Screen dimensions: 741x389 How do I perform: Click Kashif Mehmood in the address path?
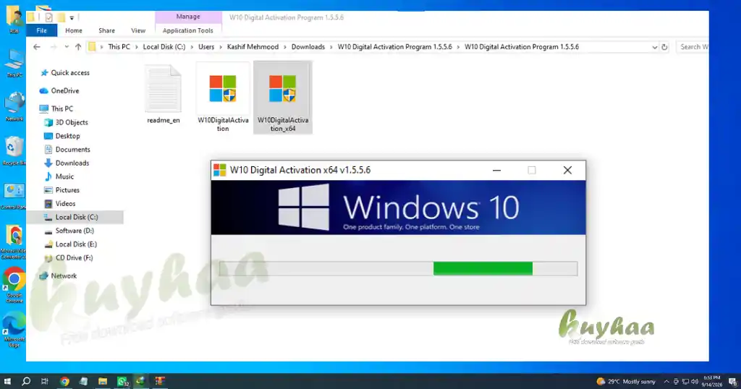tap(253, 47)
